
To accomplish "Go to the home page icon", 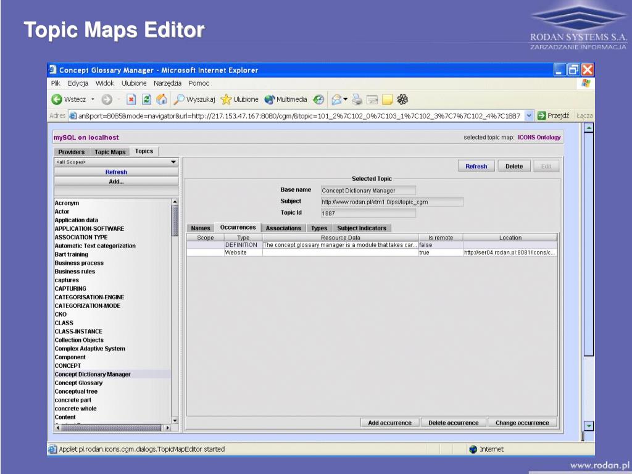I will [x=162, y=99].
